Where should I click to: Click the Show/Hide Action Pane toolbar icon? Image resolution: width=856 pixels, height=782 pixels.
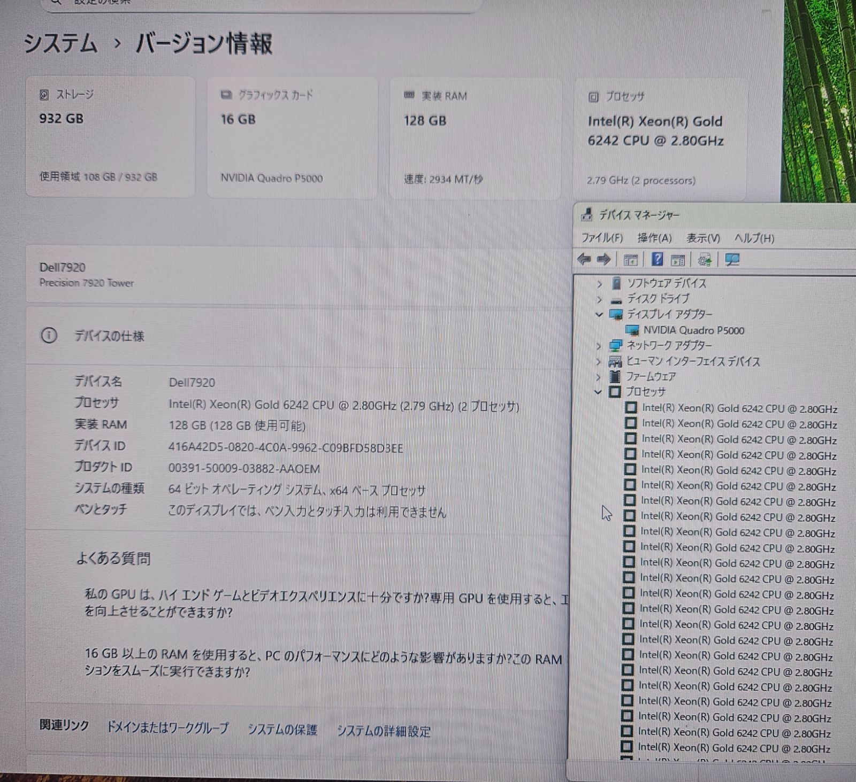[x=678, y=260]
